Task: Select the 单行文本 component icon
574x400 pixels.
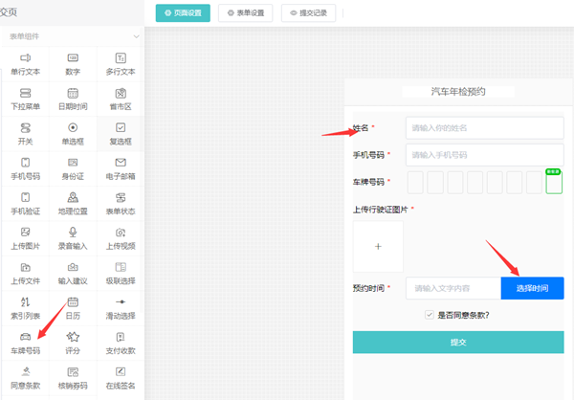Action: click(x=25, y=57)
